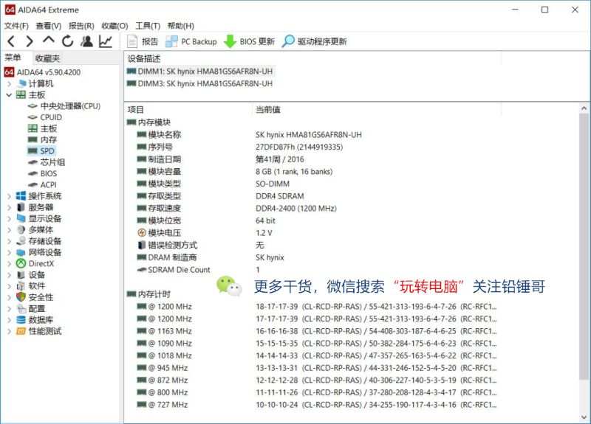The image size is (591, 424).
Task: Click the scrollbar down arrow in details pane
Action: click(584, 417)
